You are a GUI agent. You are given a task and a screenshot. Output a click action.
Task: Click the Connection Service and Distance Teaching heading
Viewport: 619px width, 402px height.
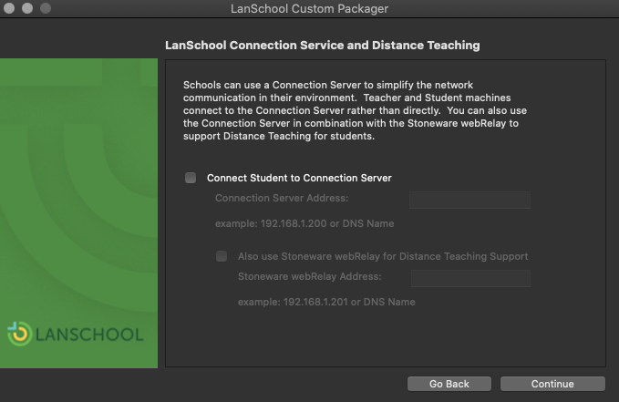point(323,46)
